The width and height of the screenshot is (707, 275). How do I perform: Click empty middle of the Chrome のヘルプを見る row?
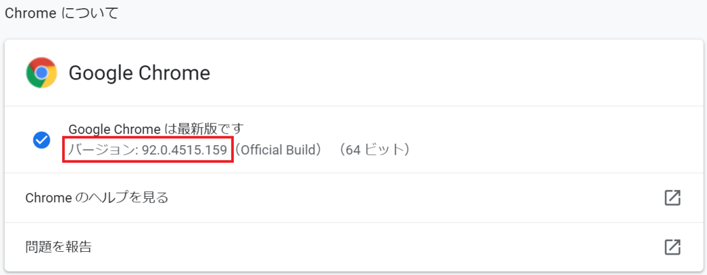[409, 198]
